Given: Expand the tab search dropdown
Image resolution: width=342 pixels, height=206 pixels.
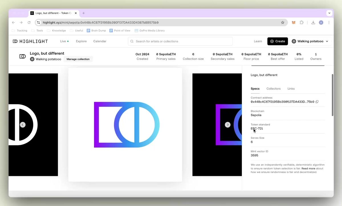Looking at the screenshot, I should (x=329, y=13).
